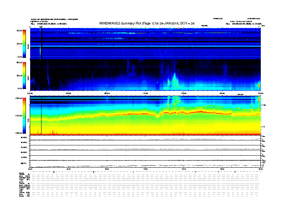
Task: Click the RAD1 vertical axis label
Action: pos(28,78)
